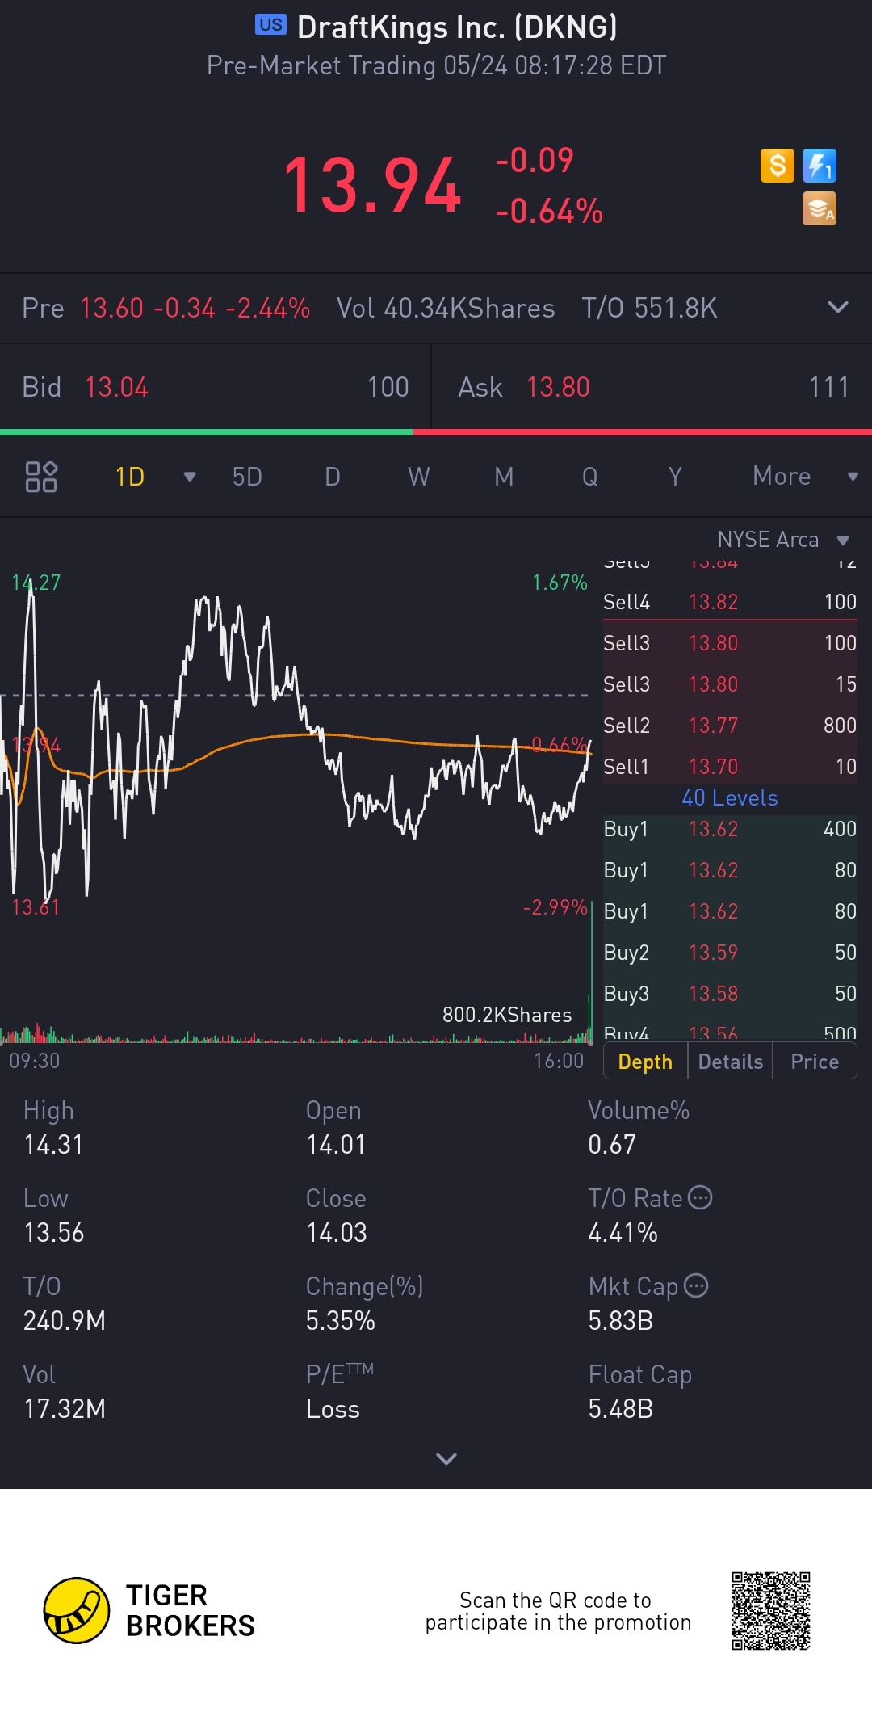This screenshot has width=872, height=1733.
Task: Select the 1D chart tab
Action: click(x=130, y=477)
